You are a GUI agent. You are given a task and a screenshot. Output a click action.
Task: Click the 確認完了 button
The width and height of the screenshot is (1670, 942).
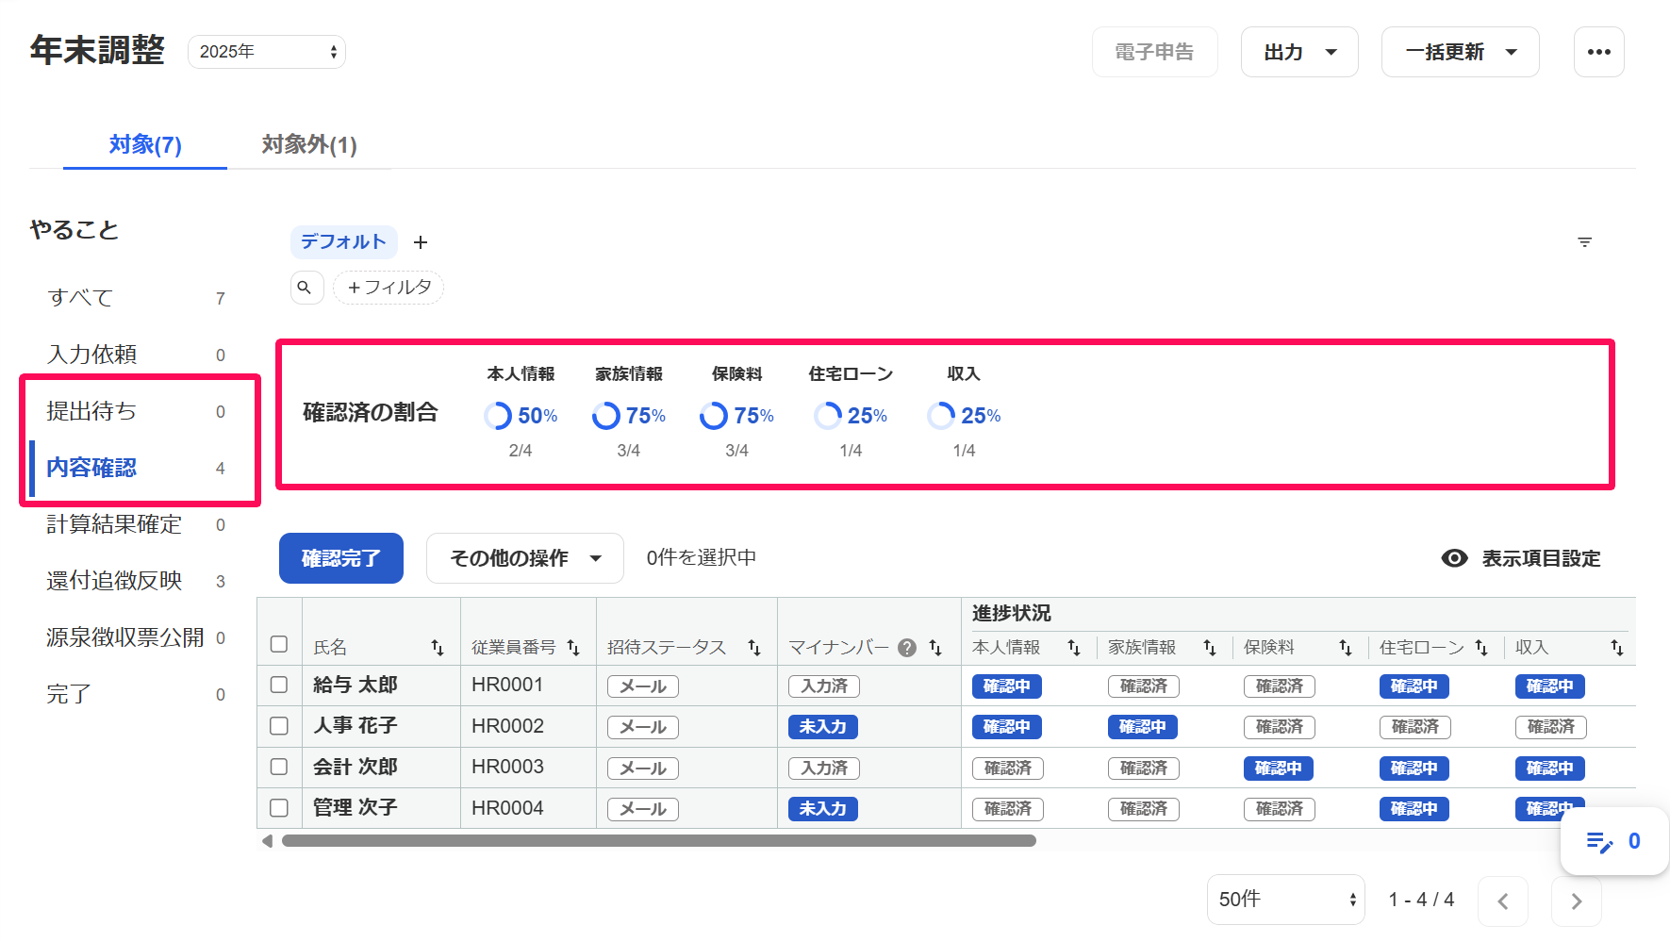coord(341,558)
